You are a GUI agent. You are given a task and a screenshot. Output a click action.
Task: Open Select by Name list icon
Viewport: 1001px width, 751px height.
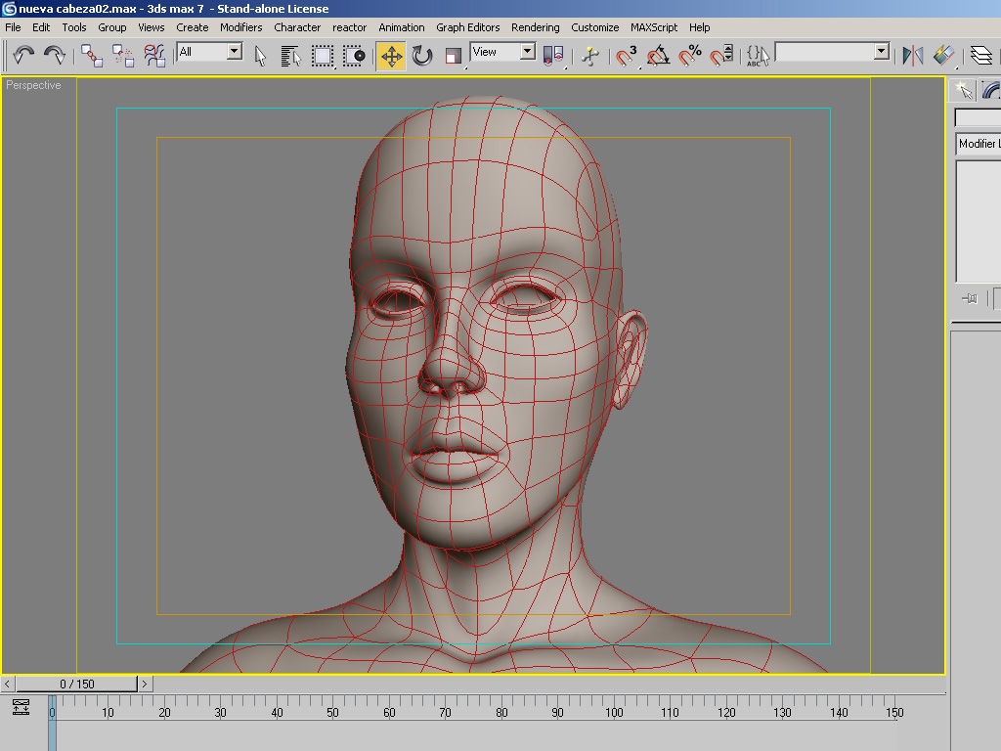click(290, 56)
